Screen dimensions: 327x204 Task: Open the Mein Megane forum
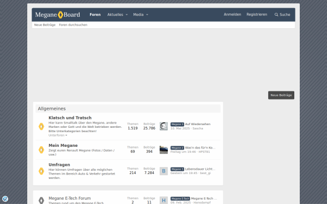63,145
